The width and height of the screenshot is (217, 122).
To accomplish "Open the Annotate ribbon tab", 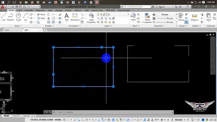I will click(29, 11).
